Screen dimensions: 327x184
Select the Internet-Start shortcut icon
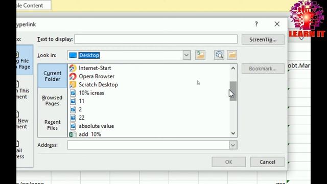(73, 68)
